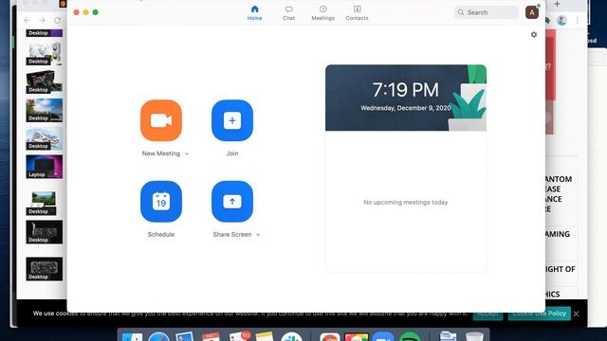607x341 pixels.
Task: Dismiss the cookie banner with the X
Action: pos(577,314)
